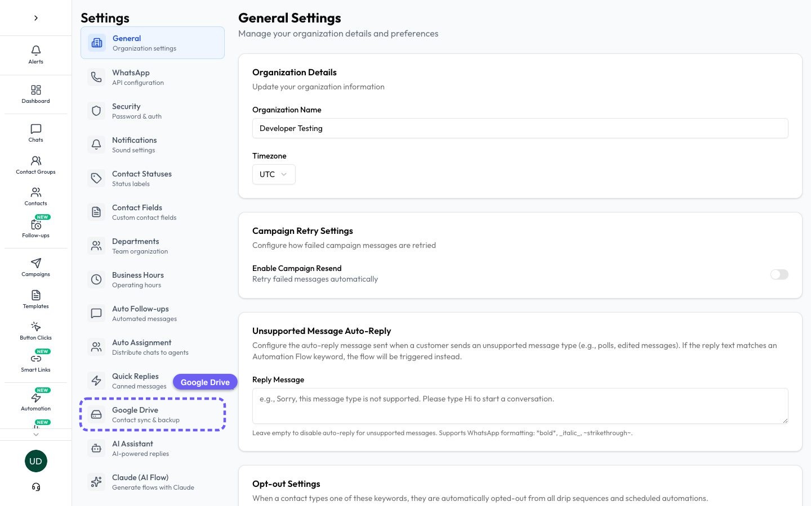This screenshot has width=811, height=506.
Task: Click the Reply Message text area
Action: (x=520, y=406)
